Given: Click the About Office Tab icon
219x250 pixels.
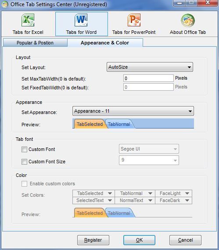Looking at the screenshot, I should 188,20.
